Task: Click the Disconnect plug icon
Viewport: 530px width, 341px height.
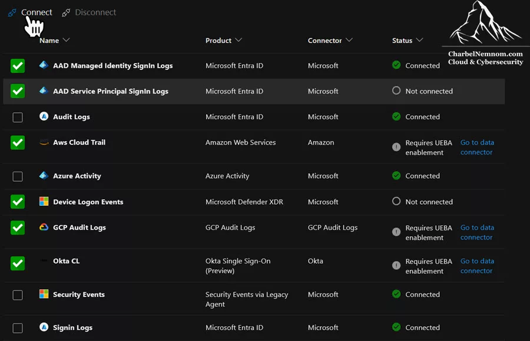Action: (66, 13)
